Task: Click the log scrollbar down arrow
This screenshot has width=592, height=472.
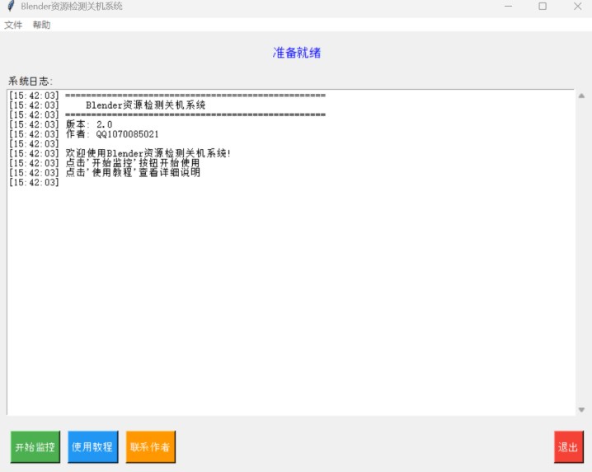Action: pyautogui.click(x=582, y=409)
